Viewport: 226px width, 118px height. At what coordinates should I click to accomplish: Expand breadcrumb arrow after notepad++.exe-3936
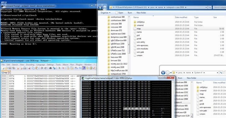186,7
